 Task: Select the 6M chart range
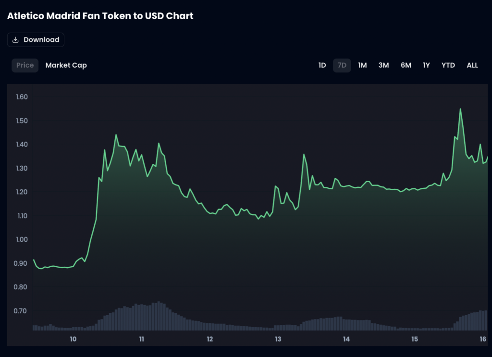click(405, 65)
